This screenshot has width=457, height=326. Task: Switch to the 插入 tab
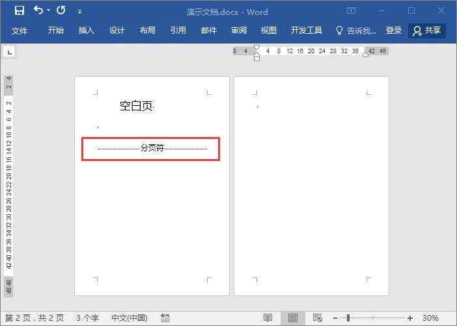[x=87, y=31]
